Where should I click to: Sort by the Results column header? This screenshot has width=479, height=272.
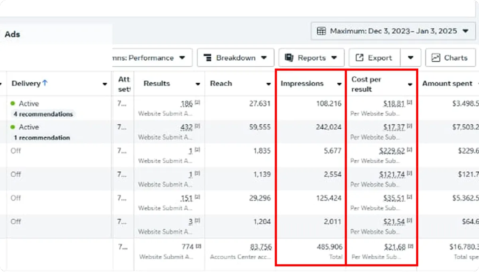pos(156,83)
